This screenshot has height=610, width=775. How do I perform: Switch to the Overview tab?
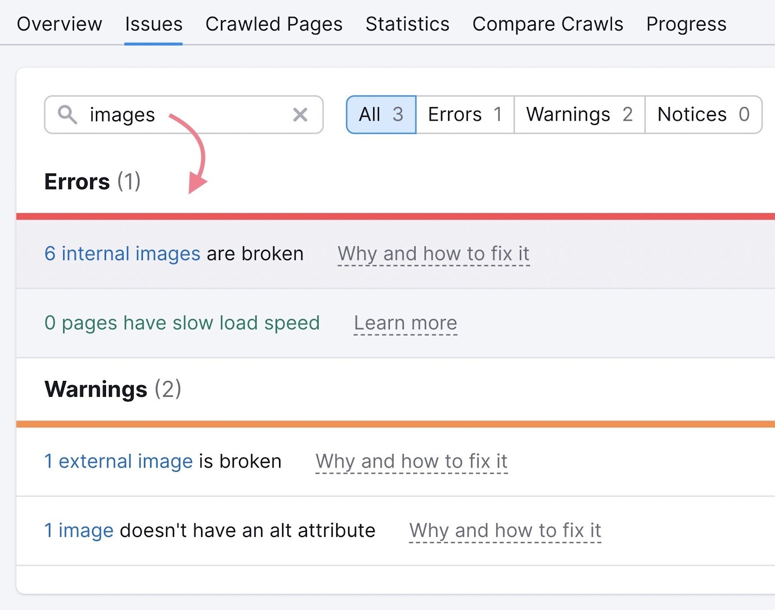(x=59, y=24)
